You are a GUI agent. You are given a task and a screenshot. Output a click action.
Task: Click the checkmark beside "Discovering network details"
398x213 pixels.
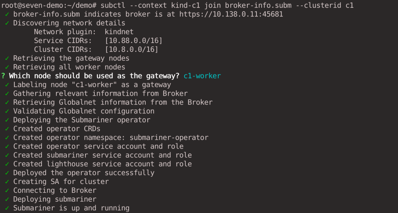pos(7,23)
